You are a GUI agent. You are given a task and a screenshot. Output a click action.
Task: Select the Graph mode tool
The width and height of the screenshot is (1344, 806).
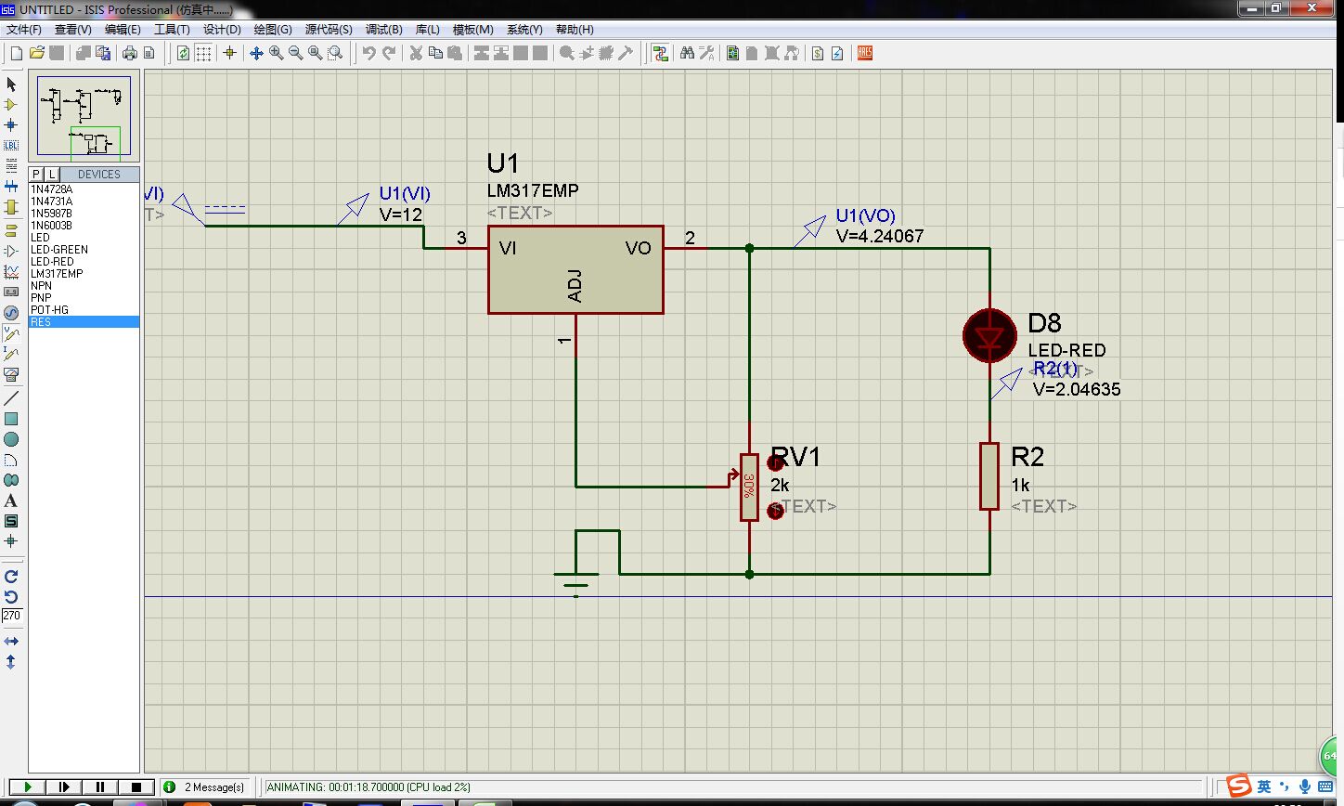tap(11, 271)
